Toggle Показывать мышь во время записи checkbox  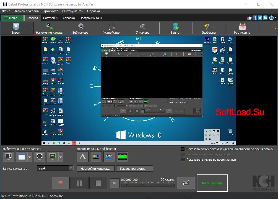(183, 160)
